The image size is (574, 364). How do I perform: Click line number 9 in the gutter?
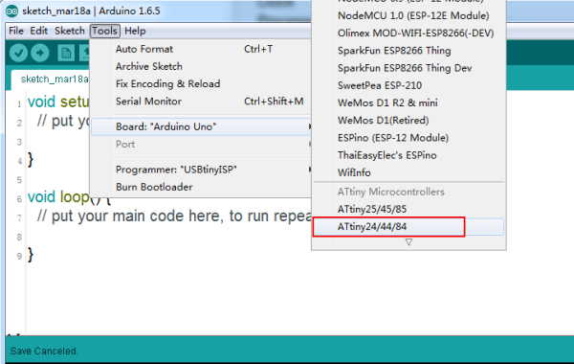19,256
